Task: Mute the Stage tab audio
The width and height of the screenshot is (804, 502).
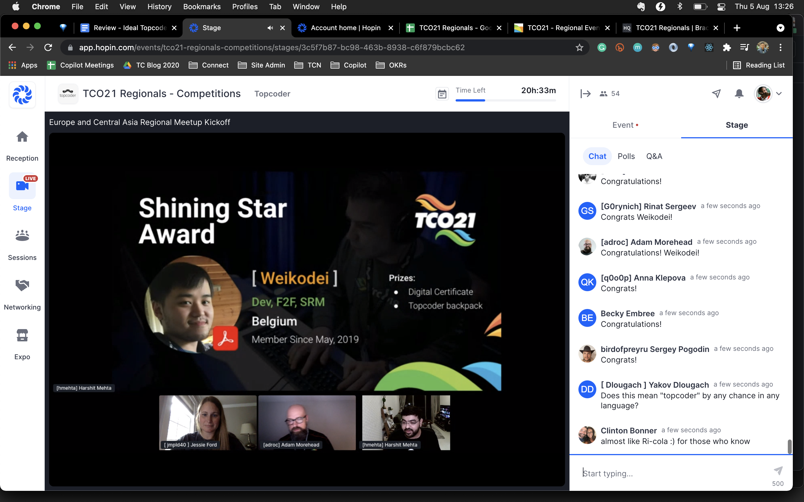Action: [x=270, y=28]
